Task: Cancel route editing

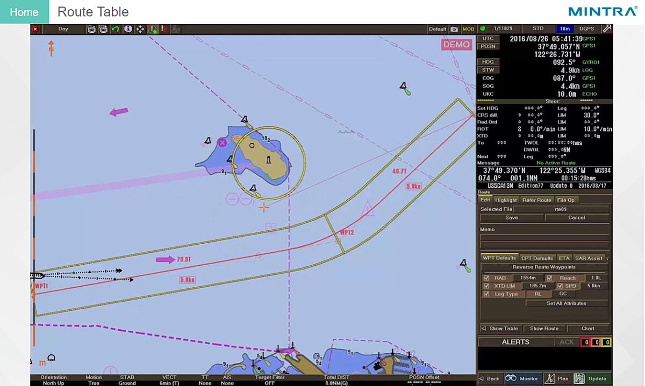Action: (577, 217)
